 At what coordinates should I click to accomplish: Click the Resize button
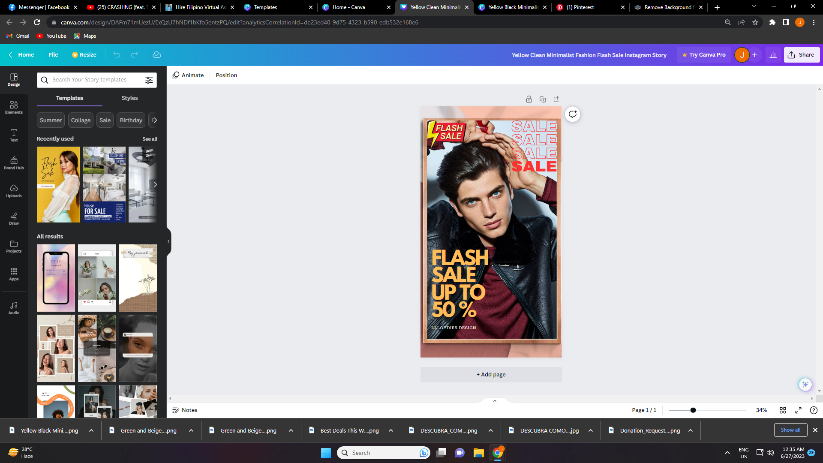(x=84, y=55)
